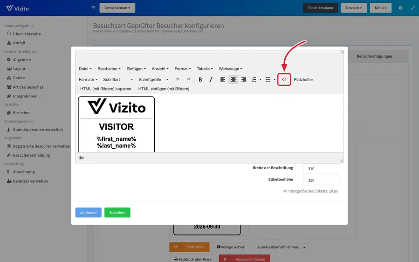This screenshot has height=262, width=419.
Task: Focus Etikettenhöhe input field
Action: pyautogui.click(x=321, y=180)
